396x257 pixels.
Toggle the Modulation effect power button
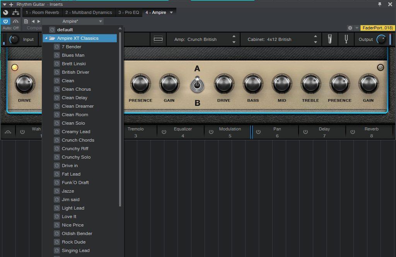click(x=211, y=132)
